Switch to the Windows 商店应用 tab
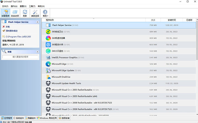The image size is (198, 123). point(47,118)
